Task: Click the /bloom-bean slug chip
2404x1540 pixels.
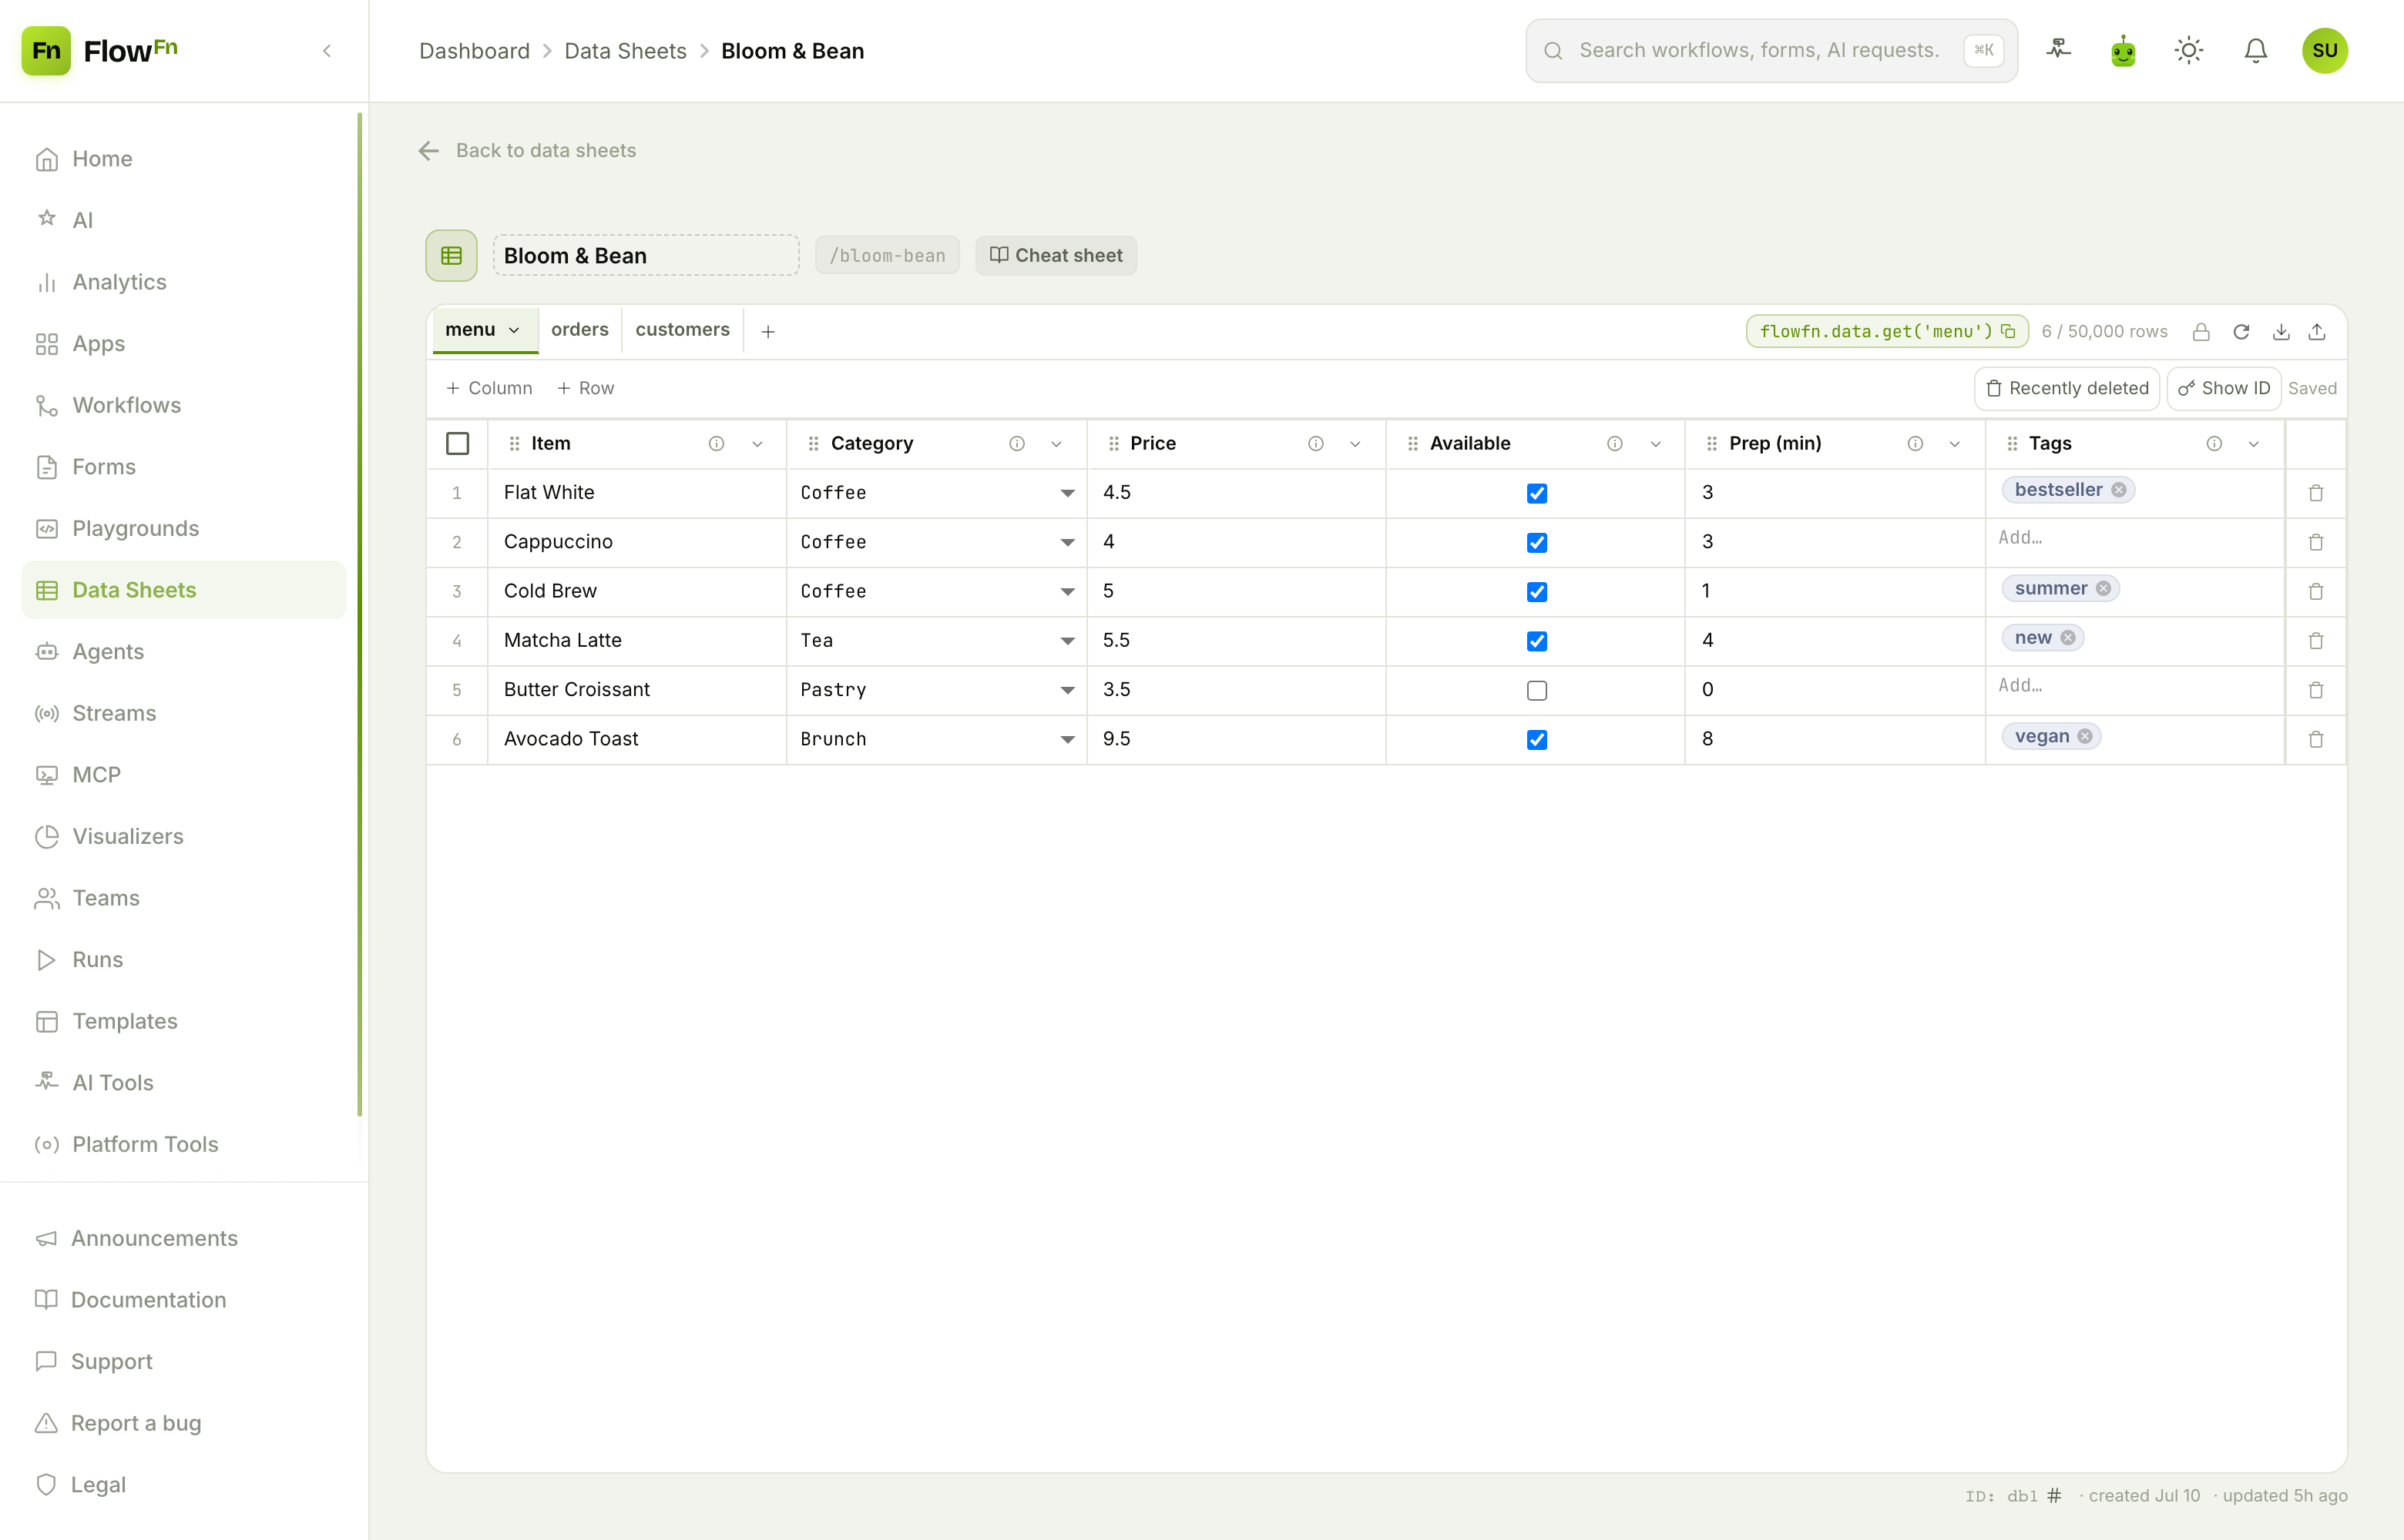Action: click(x=886, y=256)
